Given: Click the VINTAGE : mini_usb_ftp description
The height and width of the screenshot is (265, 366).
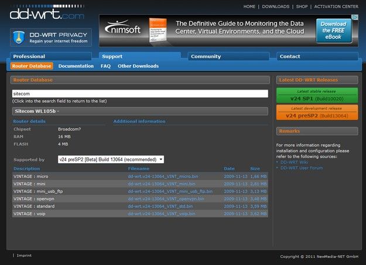Looking at the screenshot, I should pos(38,191).
